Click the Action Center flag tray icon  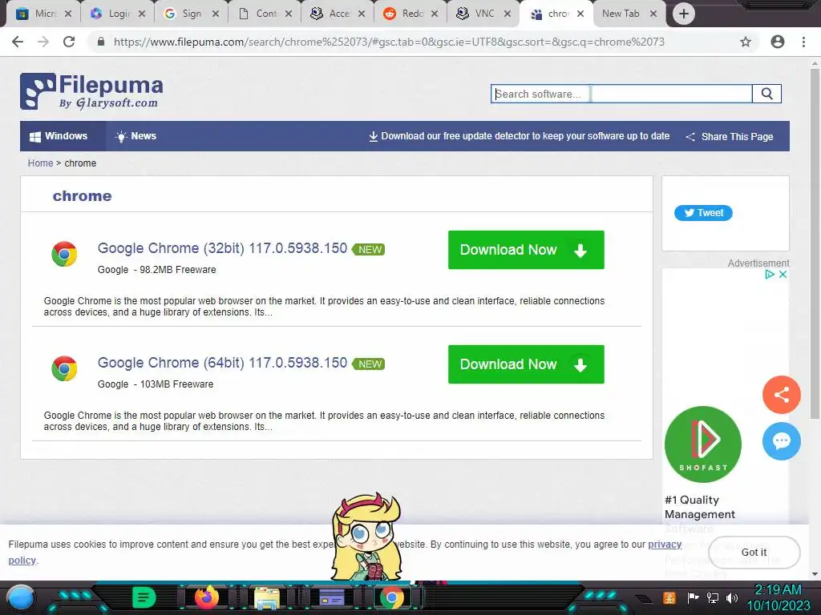click(694, 597)
